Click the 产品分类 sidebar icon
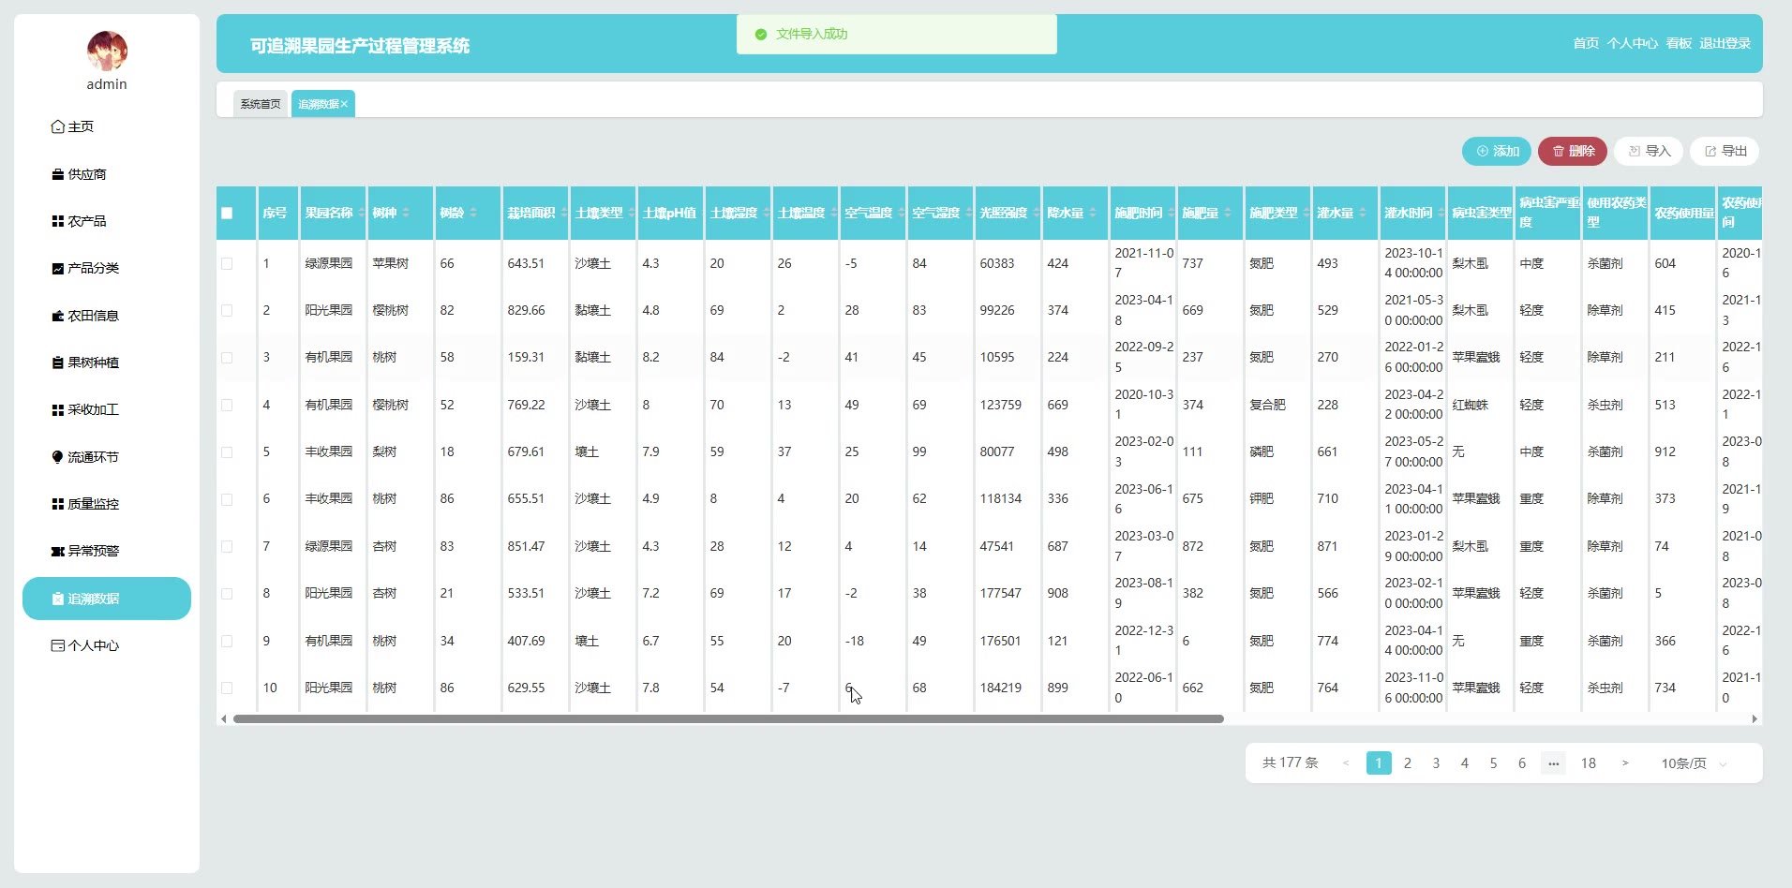 58,268
